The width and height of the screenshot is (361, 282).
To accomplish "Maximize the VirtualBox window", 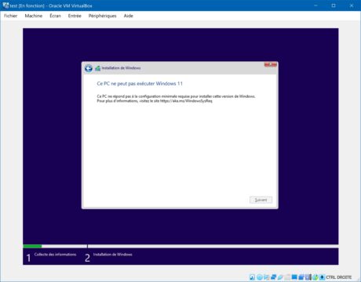I will click(334, 5).
